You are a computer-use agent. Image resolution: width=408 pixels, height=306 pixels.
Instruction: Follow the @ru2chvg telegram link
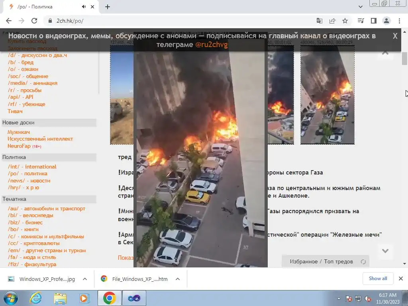pyautogui.click(x=212, y=45)
